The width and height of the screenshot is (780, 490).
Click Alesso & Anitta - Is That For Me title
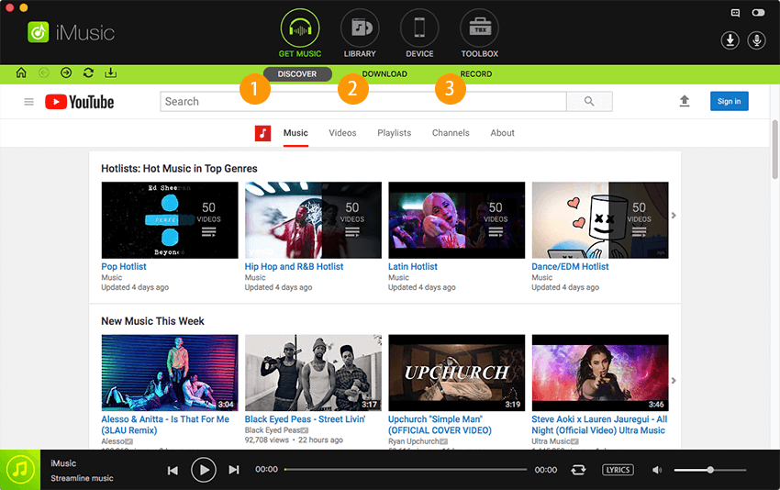pos(165,425)
